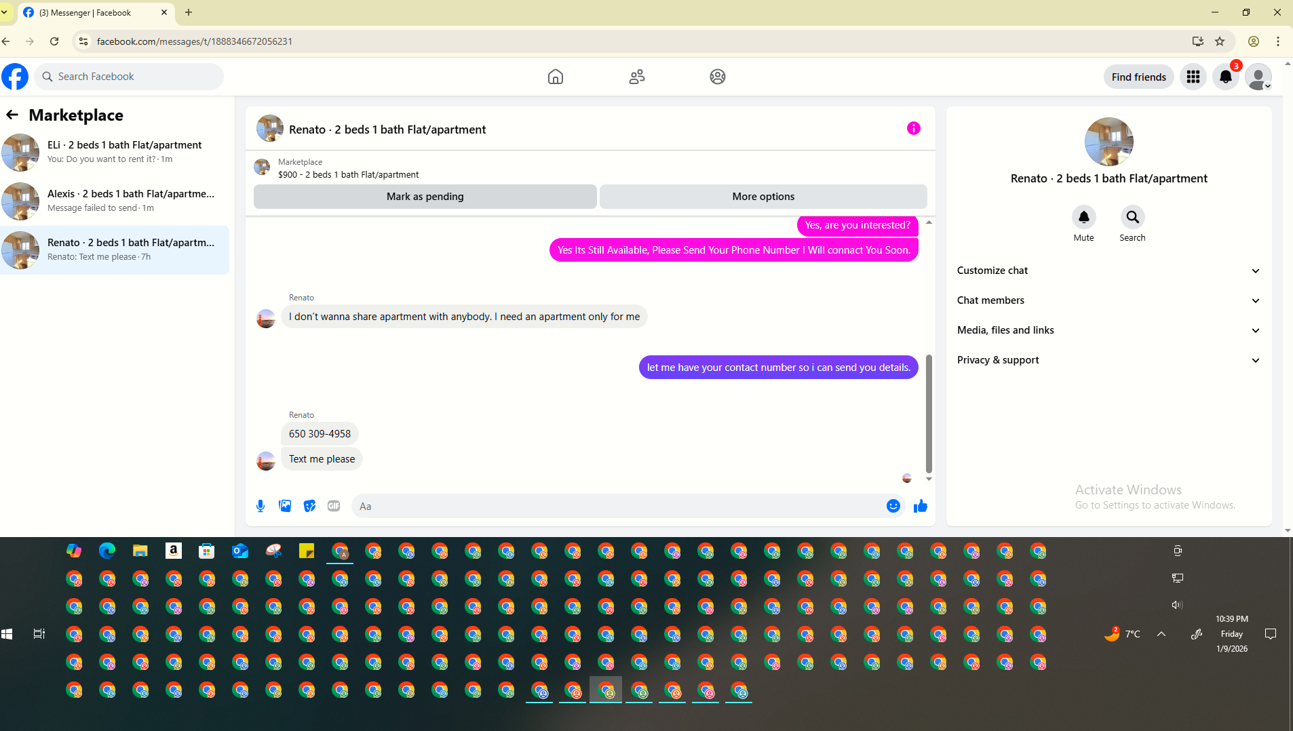Open notifications bell with 3 badge
The image size is (1293, 731).
1226,77
